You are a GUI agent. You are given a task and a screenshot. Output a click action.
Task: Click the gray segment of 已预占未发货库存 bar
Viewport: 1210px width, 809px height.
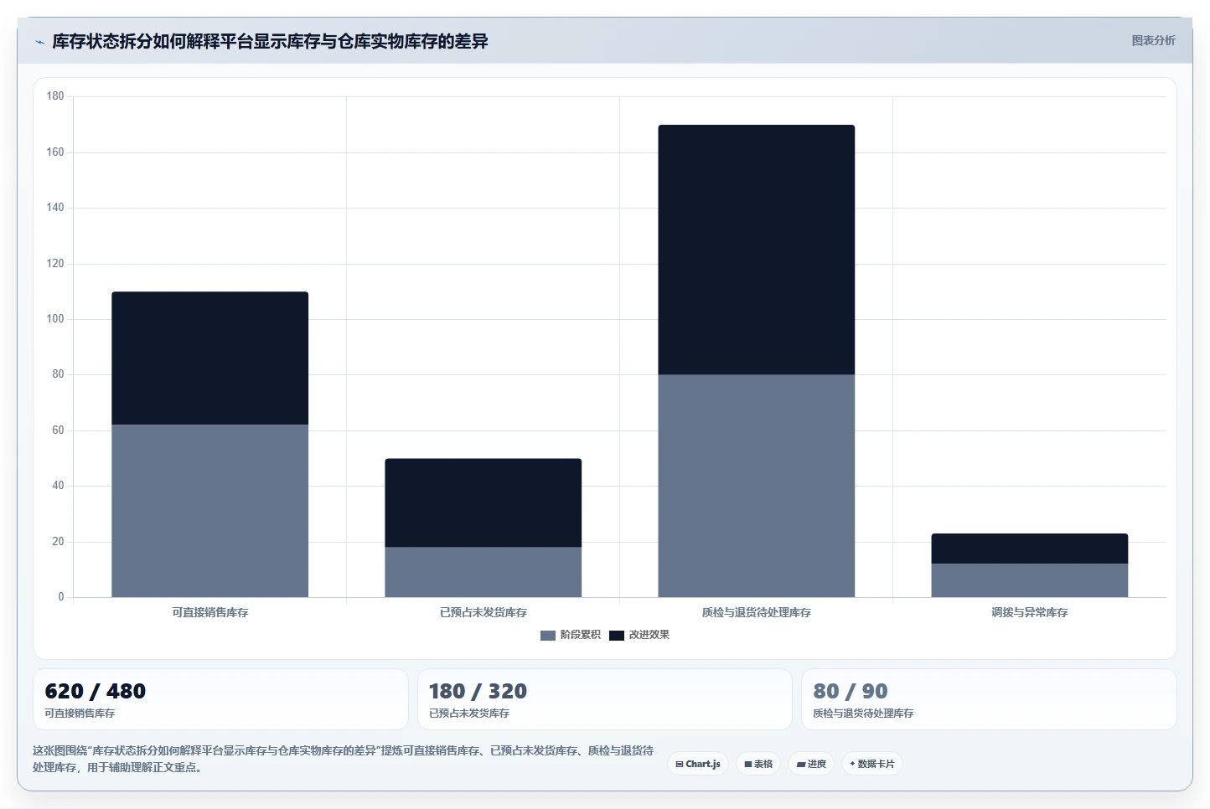483,572
